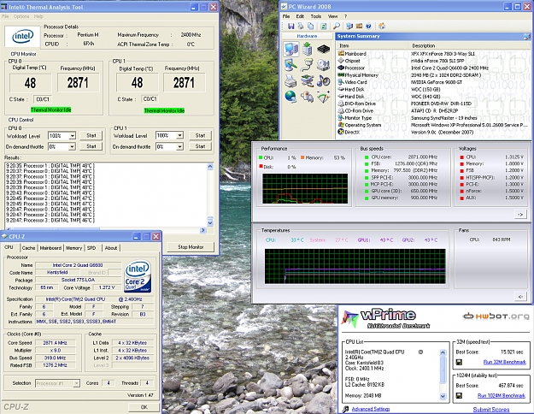Click the blue help question mark toolbar icon
534x414 pixels.
point(368,26)
